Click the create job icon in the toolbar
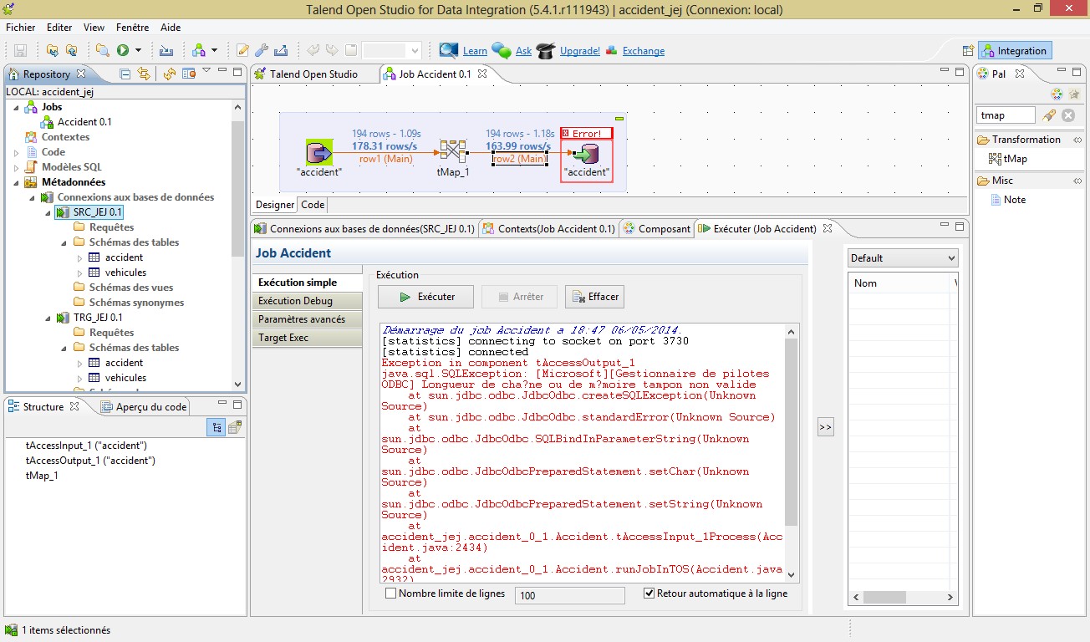1090x642 pixels. click(199, 50)
